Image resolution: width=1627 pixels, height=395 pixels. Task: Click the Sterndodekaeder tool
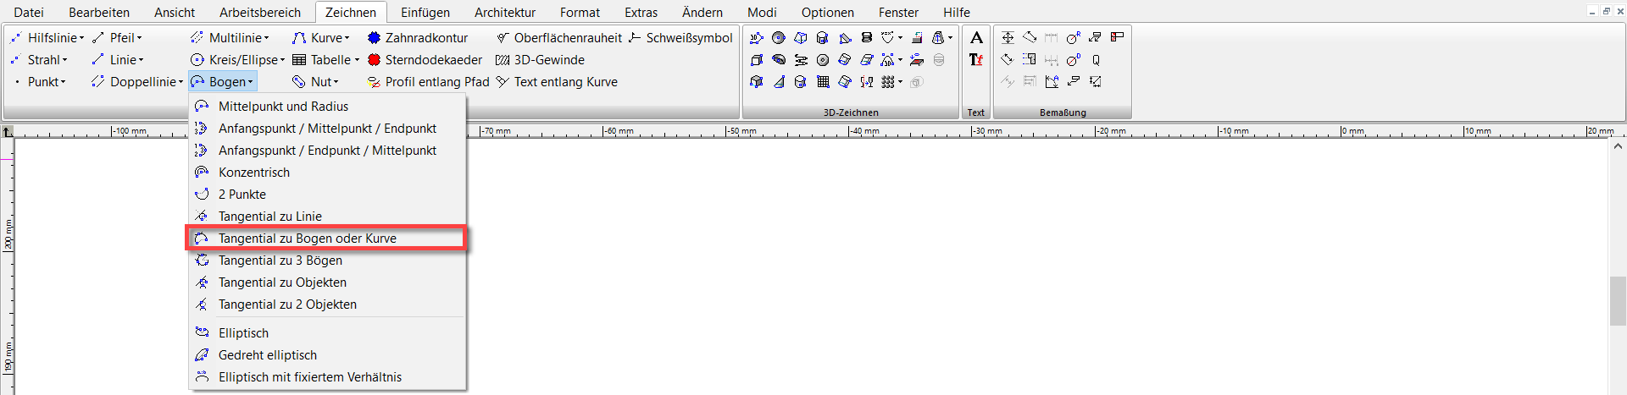coord(425,60)
